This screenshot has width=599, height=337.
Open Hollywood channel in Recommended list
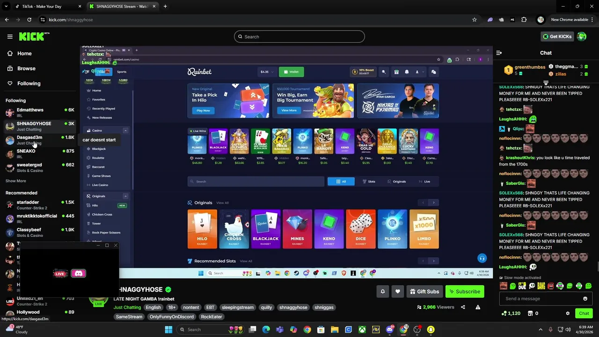tap(40, 312)
